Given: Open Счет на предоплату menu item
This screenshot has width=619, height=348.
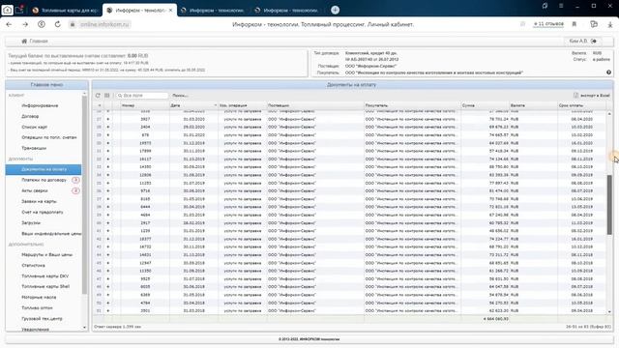Looking at the screenshot, I should 43,213.
